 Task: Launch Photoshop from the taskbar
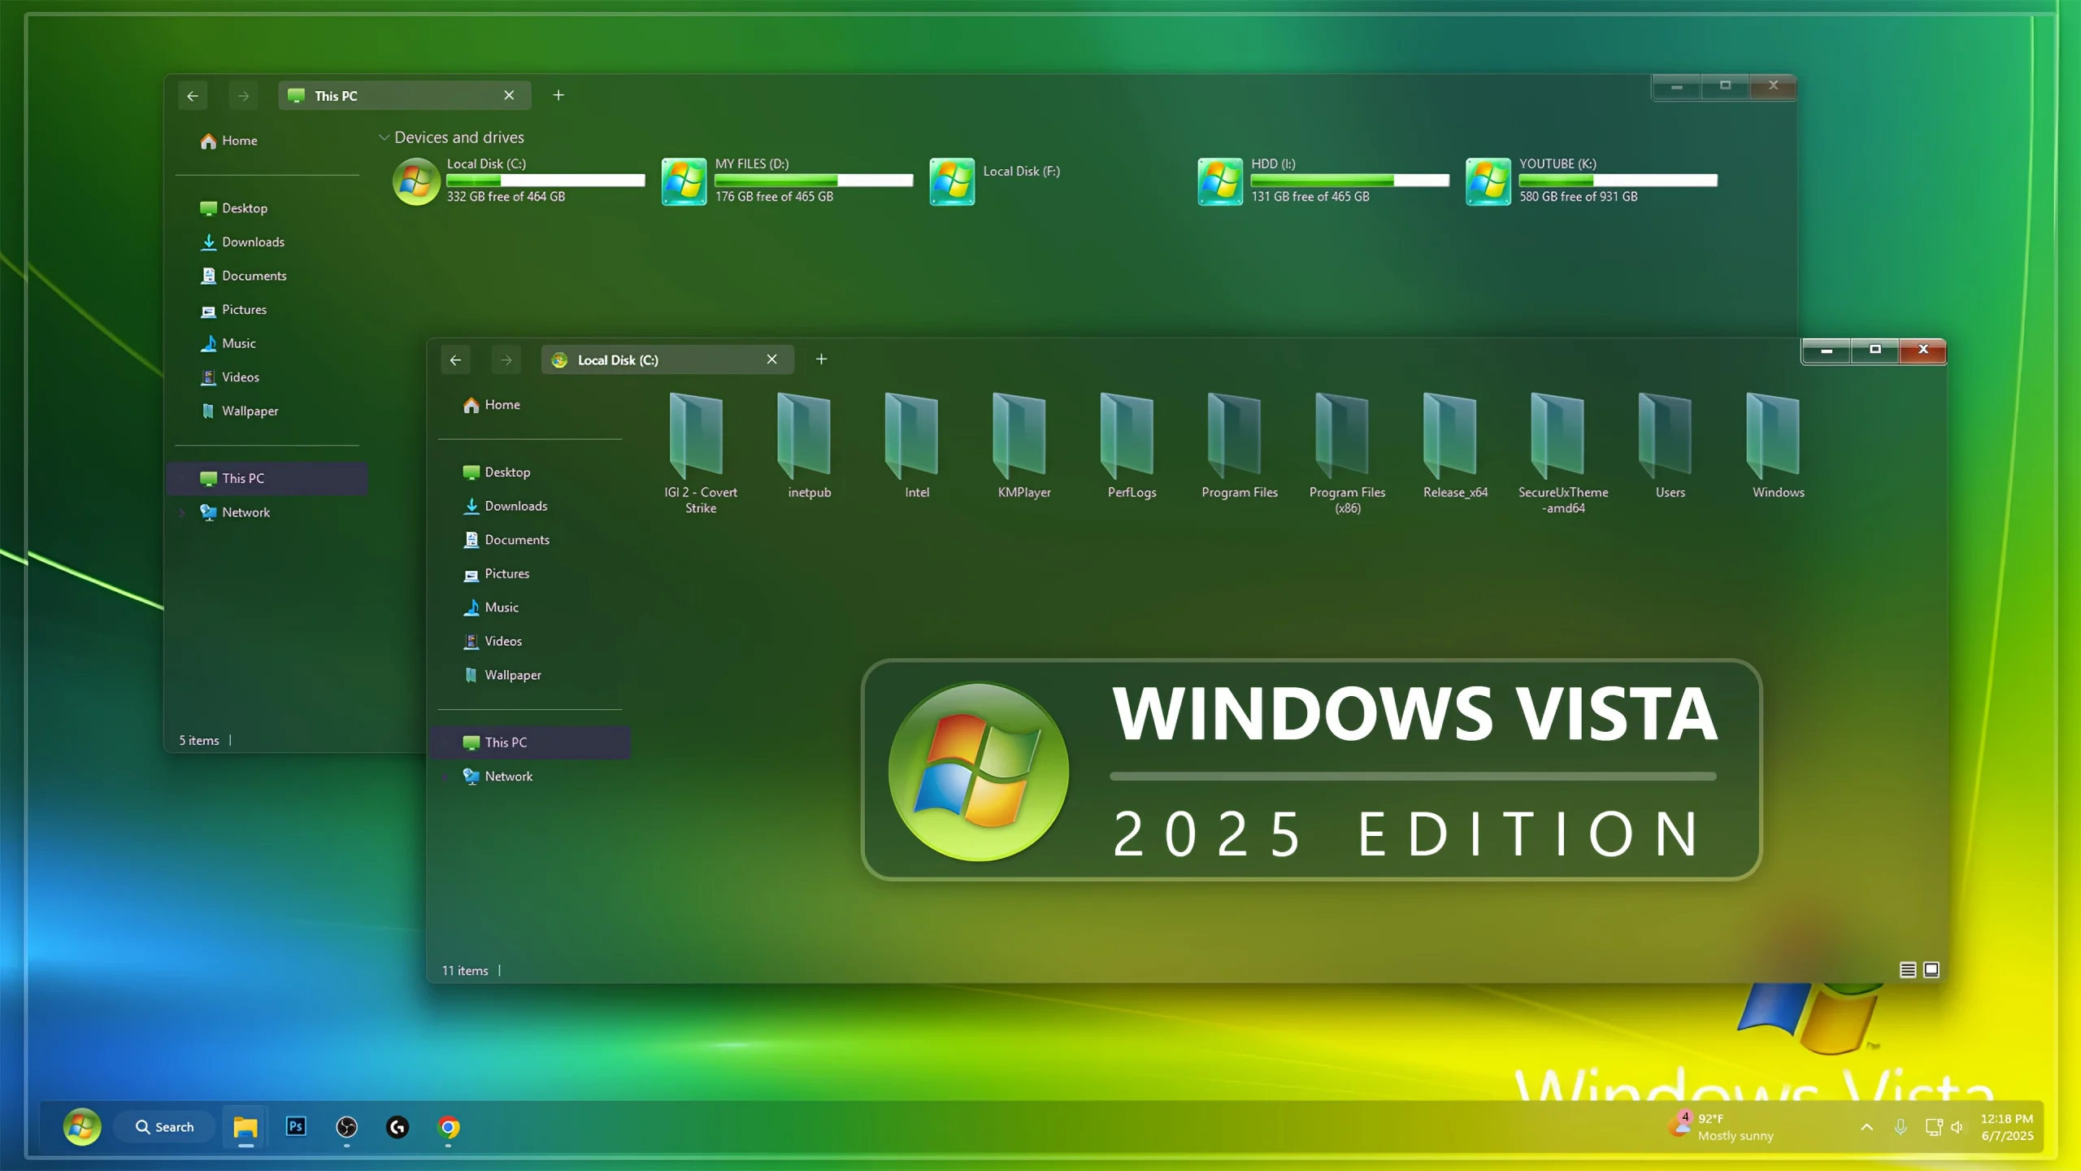tap(296, 1126)
